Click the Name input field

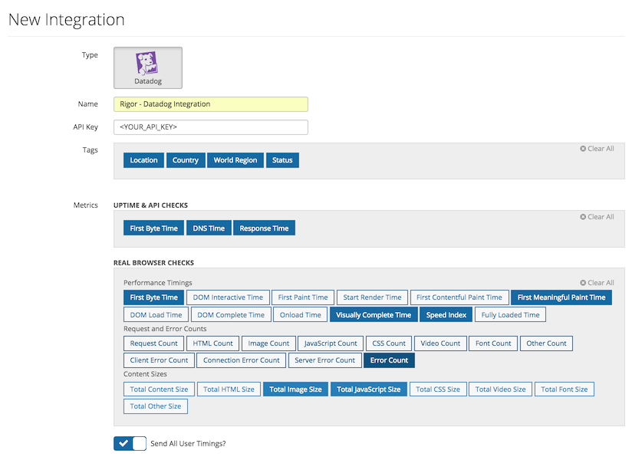211,104
